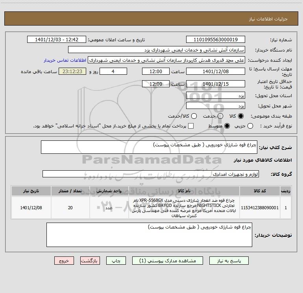303x293 pixels.
Task: Click the شرح کلی نیاز text box
Action: pos(149,147)
